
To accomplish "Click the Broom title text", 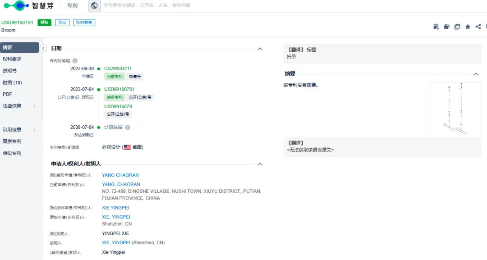I will point(9,30).
